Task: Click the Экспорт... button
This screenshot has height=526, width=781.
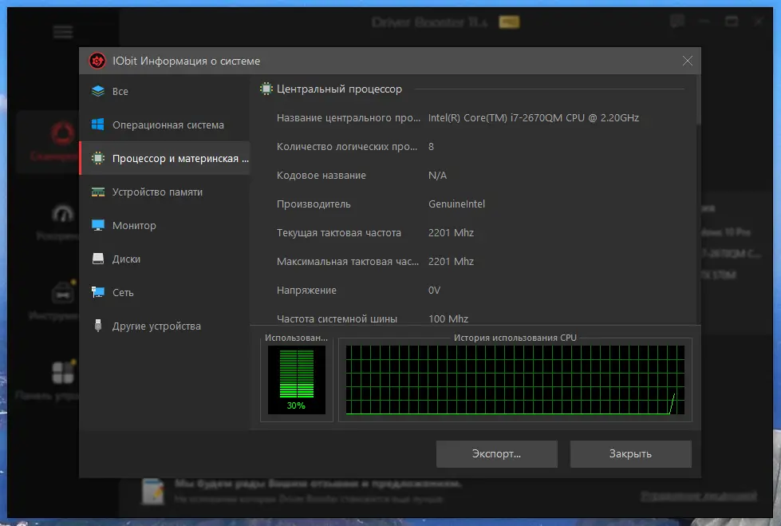Action: tap(496, 453)
